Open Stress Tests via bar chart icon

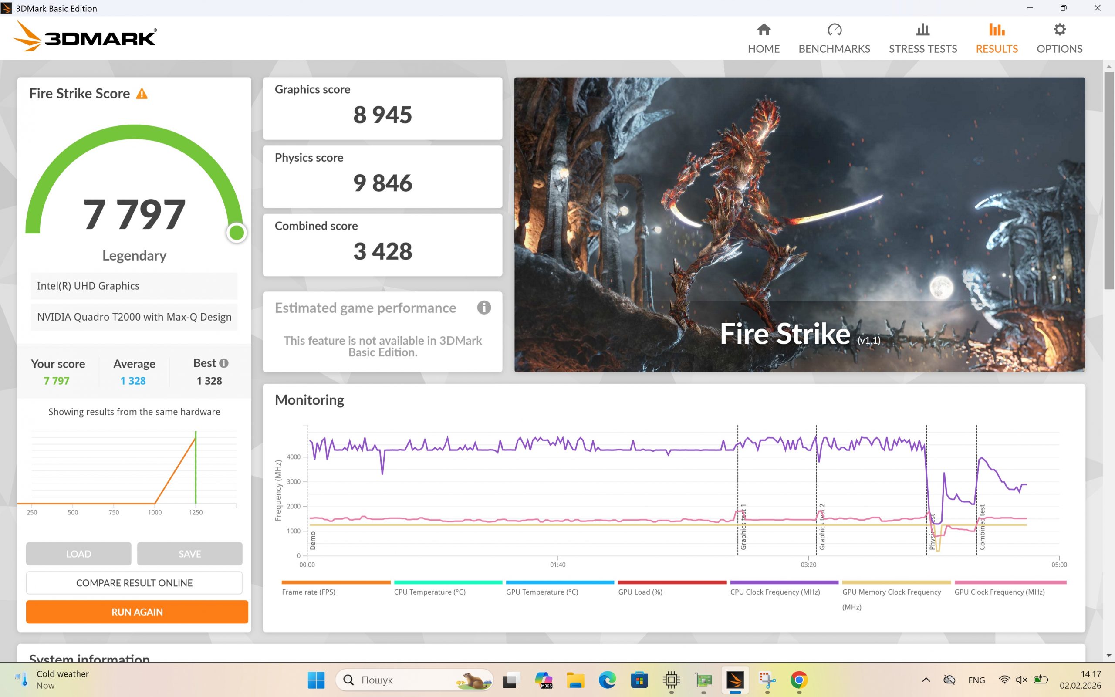tap(922, 30)
